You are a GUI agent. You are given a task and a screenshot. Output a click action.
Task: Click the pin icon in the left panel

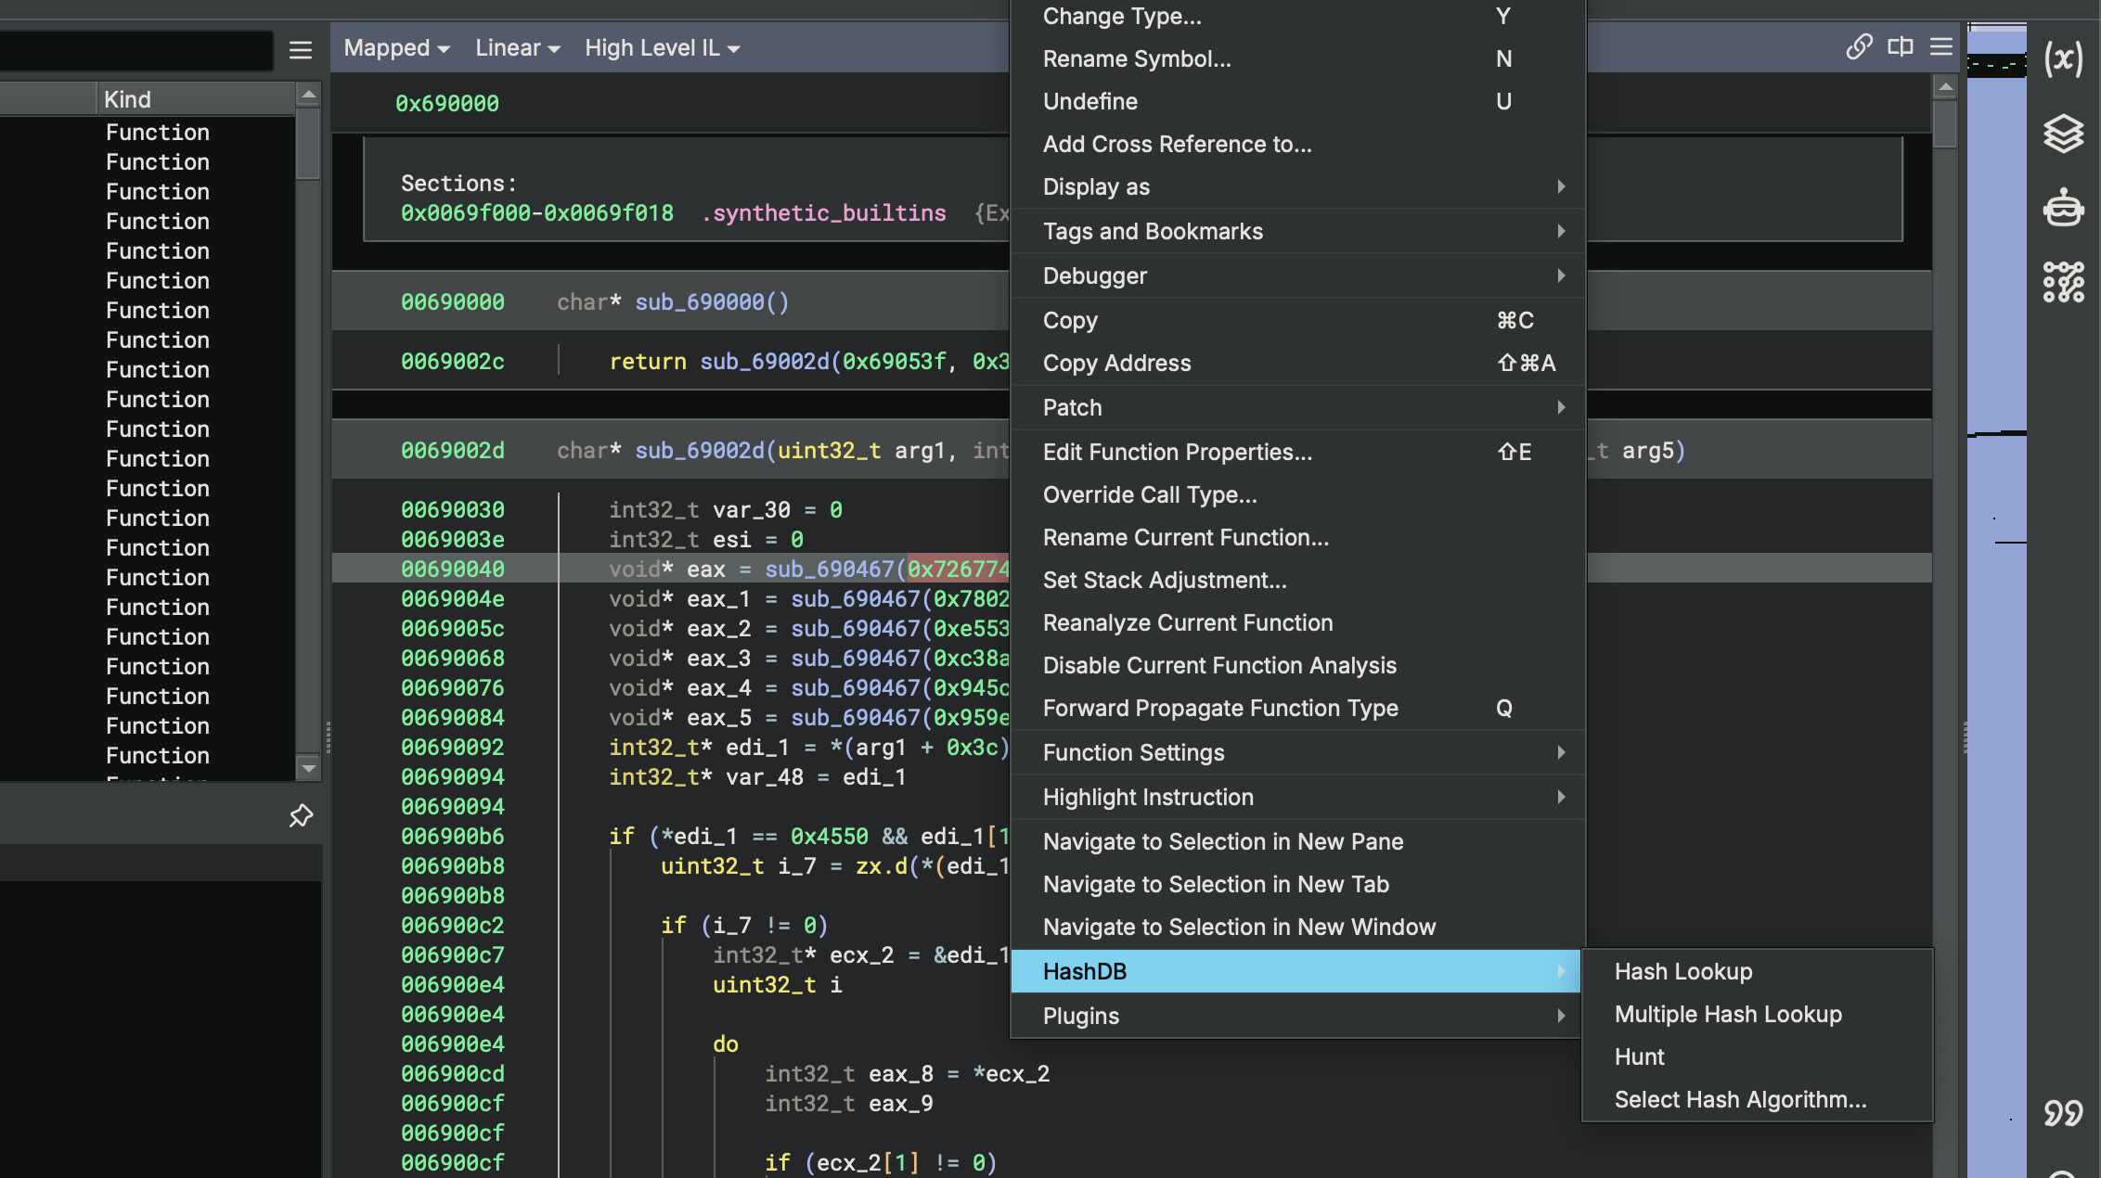(x=301, y=816)
